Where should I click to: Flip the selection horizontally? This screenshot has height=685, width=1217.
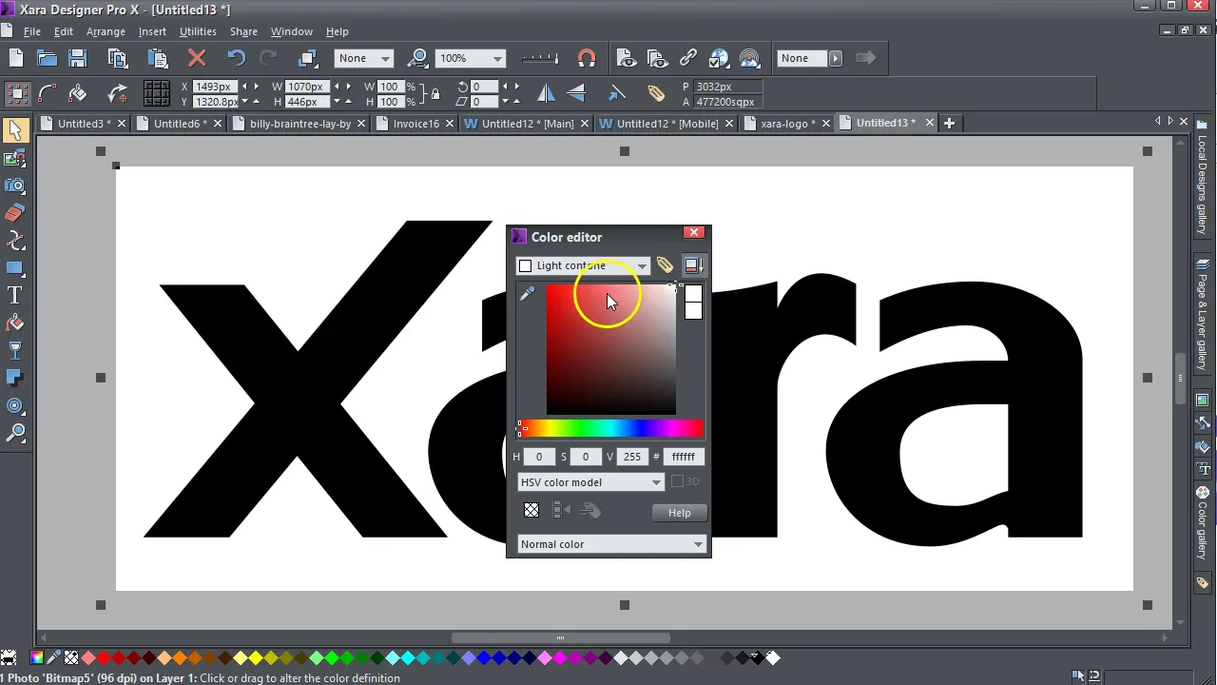coord(546,93)
